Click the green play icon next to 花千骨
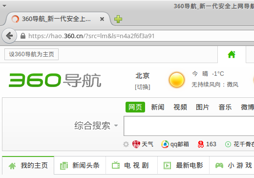 tap(228, 144)
